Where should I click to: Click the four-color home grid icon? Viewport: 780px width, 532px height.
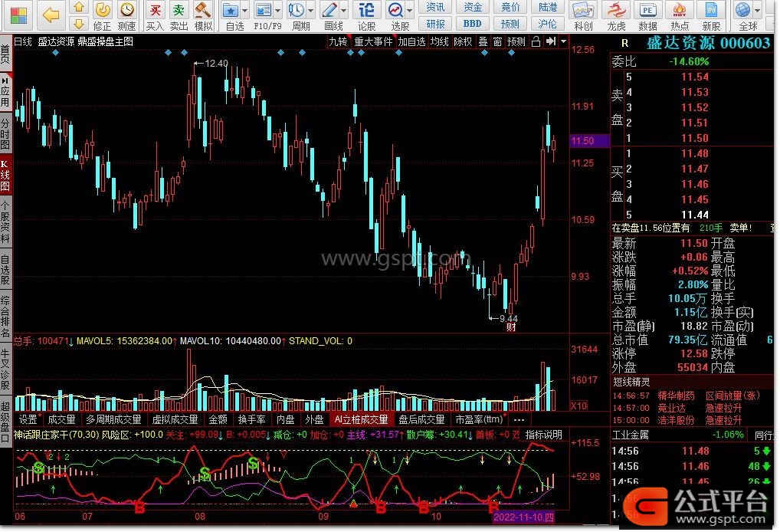coord(18,15)
